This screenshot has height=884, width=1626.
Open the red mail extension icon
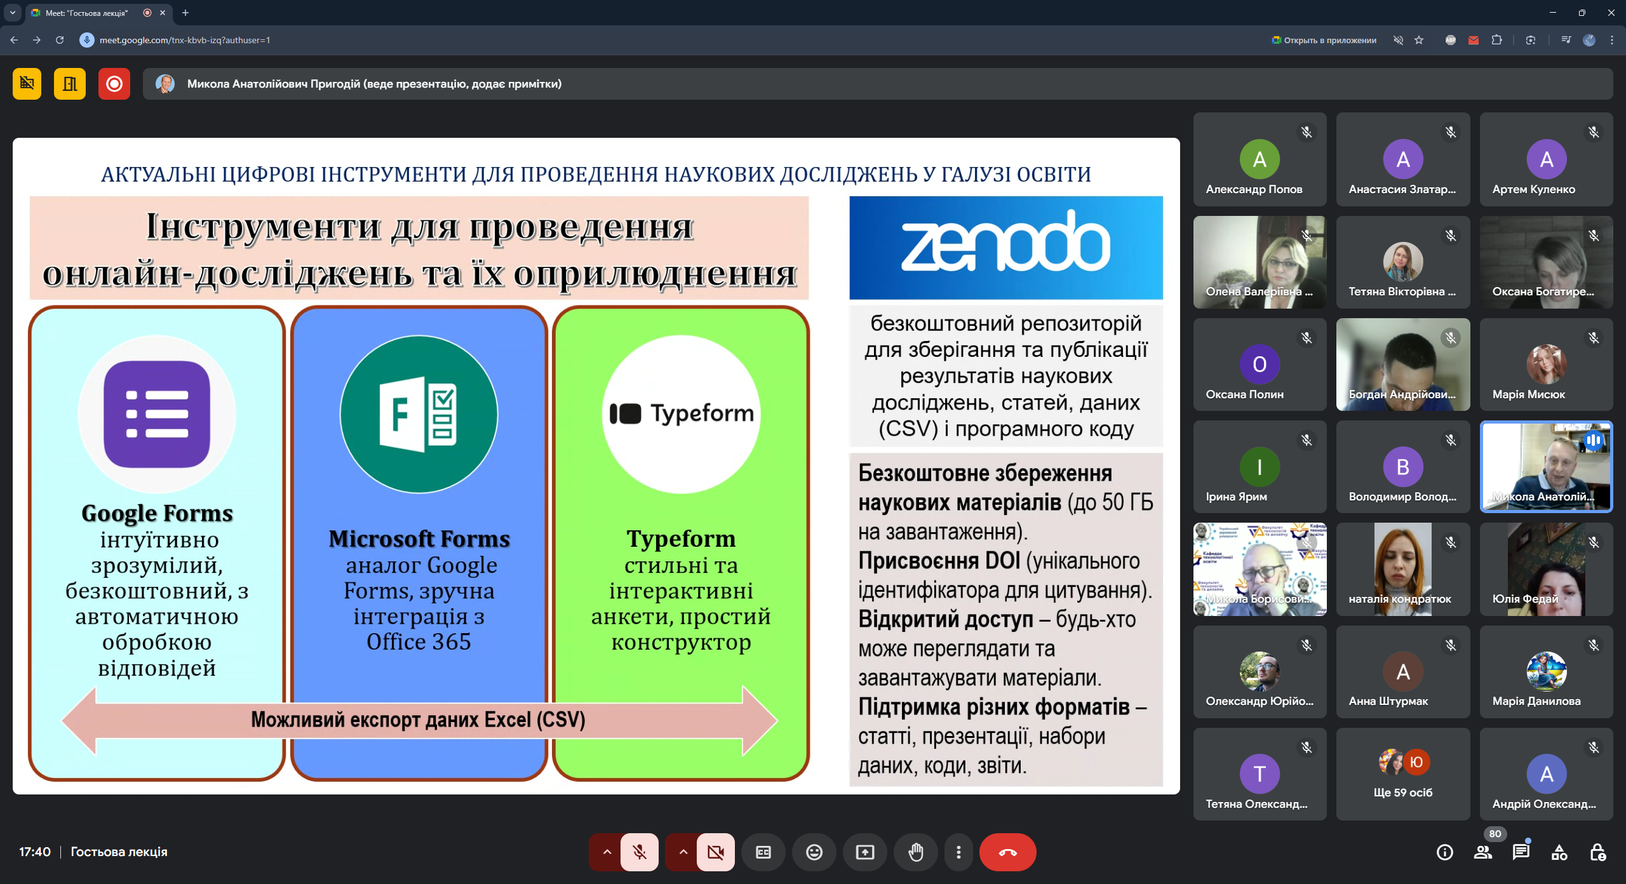(1474, 40)
